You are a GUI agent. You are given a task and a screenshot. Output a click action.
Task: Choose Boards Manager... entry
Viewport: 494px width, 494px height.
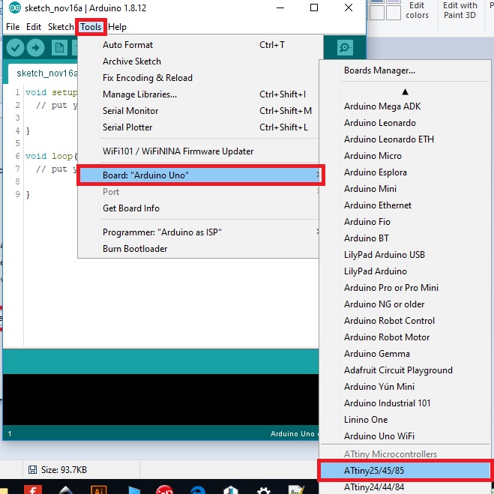pyautogui.click(x=379, y=70)
